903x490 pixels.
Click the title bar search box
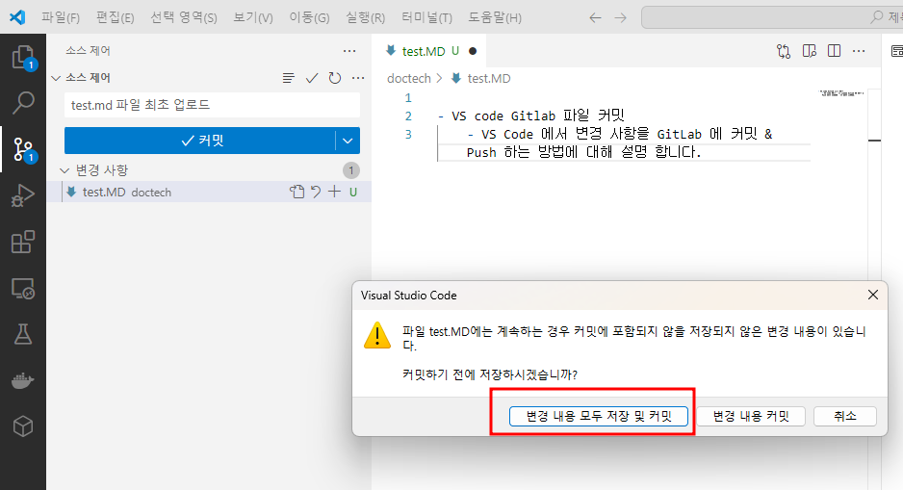(x=772, y=18)
